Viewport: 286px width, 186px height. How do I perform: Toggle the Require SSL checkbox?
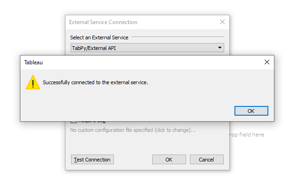coord(73,122)
